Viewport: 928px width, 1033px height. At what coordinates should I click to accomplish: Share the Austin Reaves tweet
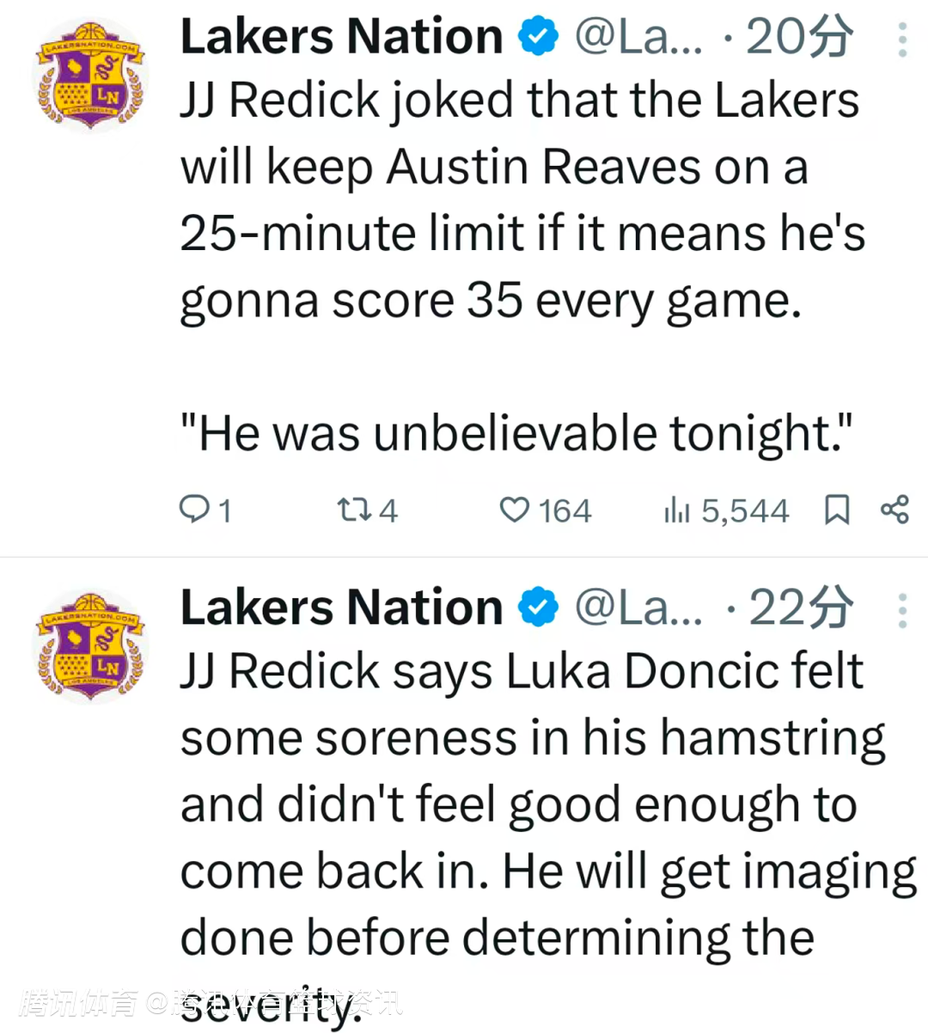[x=894, y=510]
